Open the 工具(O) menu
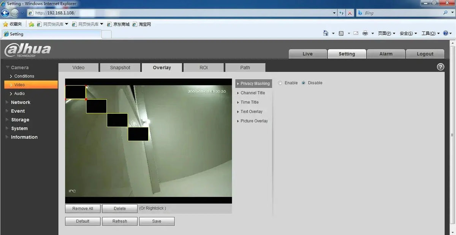The width and height of the screenshot is (456, 235). pos(430,33)
